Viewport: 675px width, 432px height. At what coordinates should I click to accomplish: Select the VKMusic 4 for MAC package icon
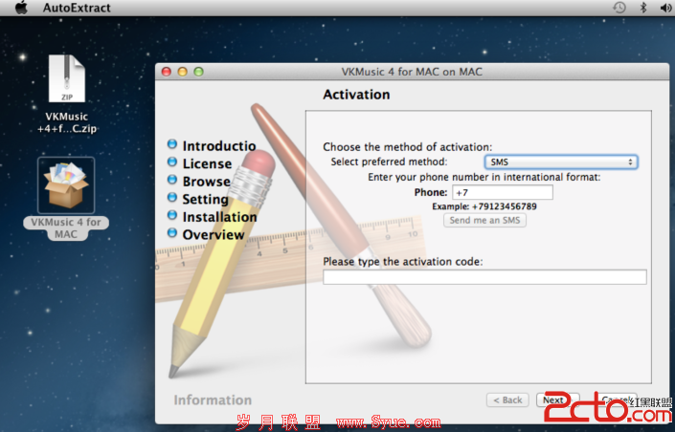(x=66, y=185)
